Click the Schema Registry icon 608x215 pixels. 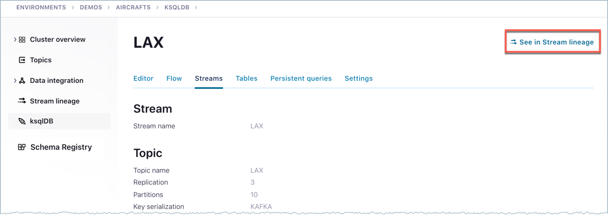click(22, 147)
